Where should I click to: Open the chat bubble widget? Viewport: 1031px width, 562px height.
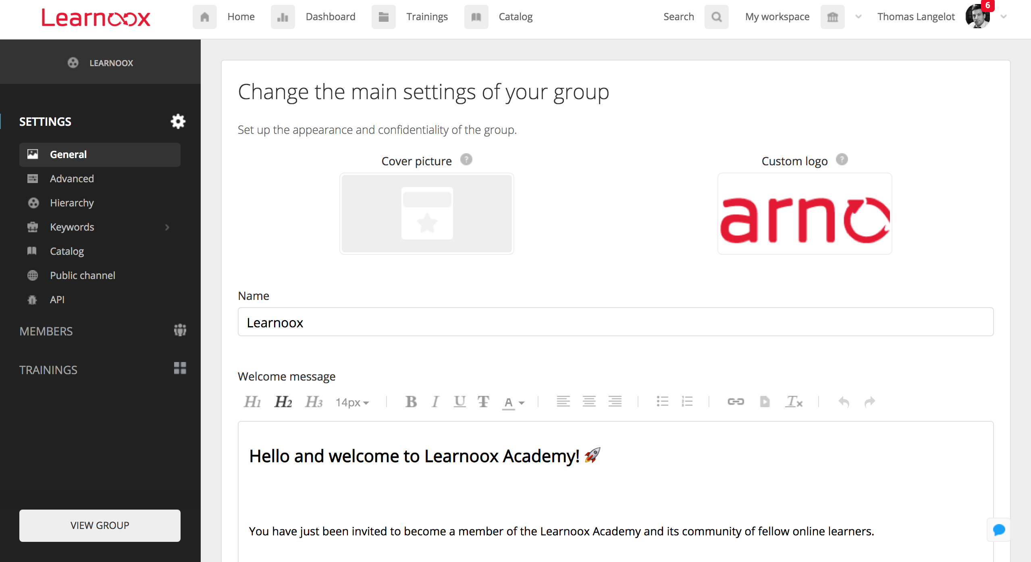[999, 530]
